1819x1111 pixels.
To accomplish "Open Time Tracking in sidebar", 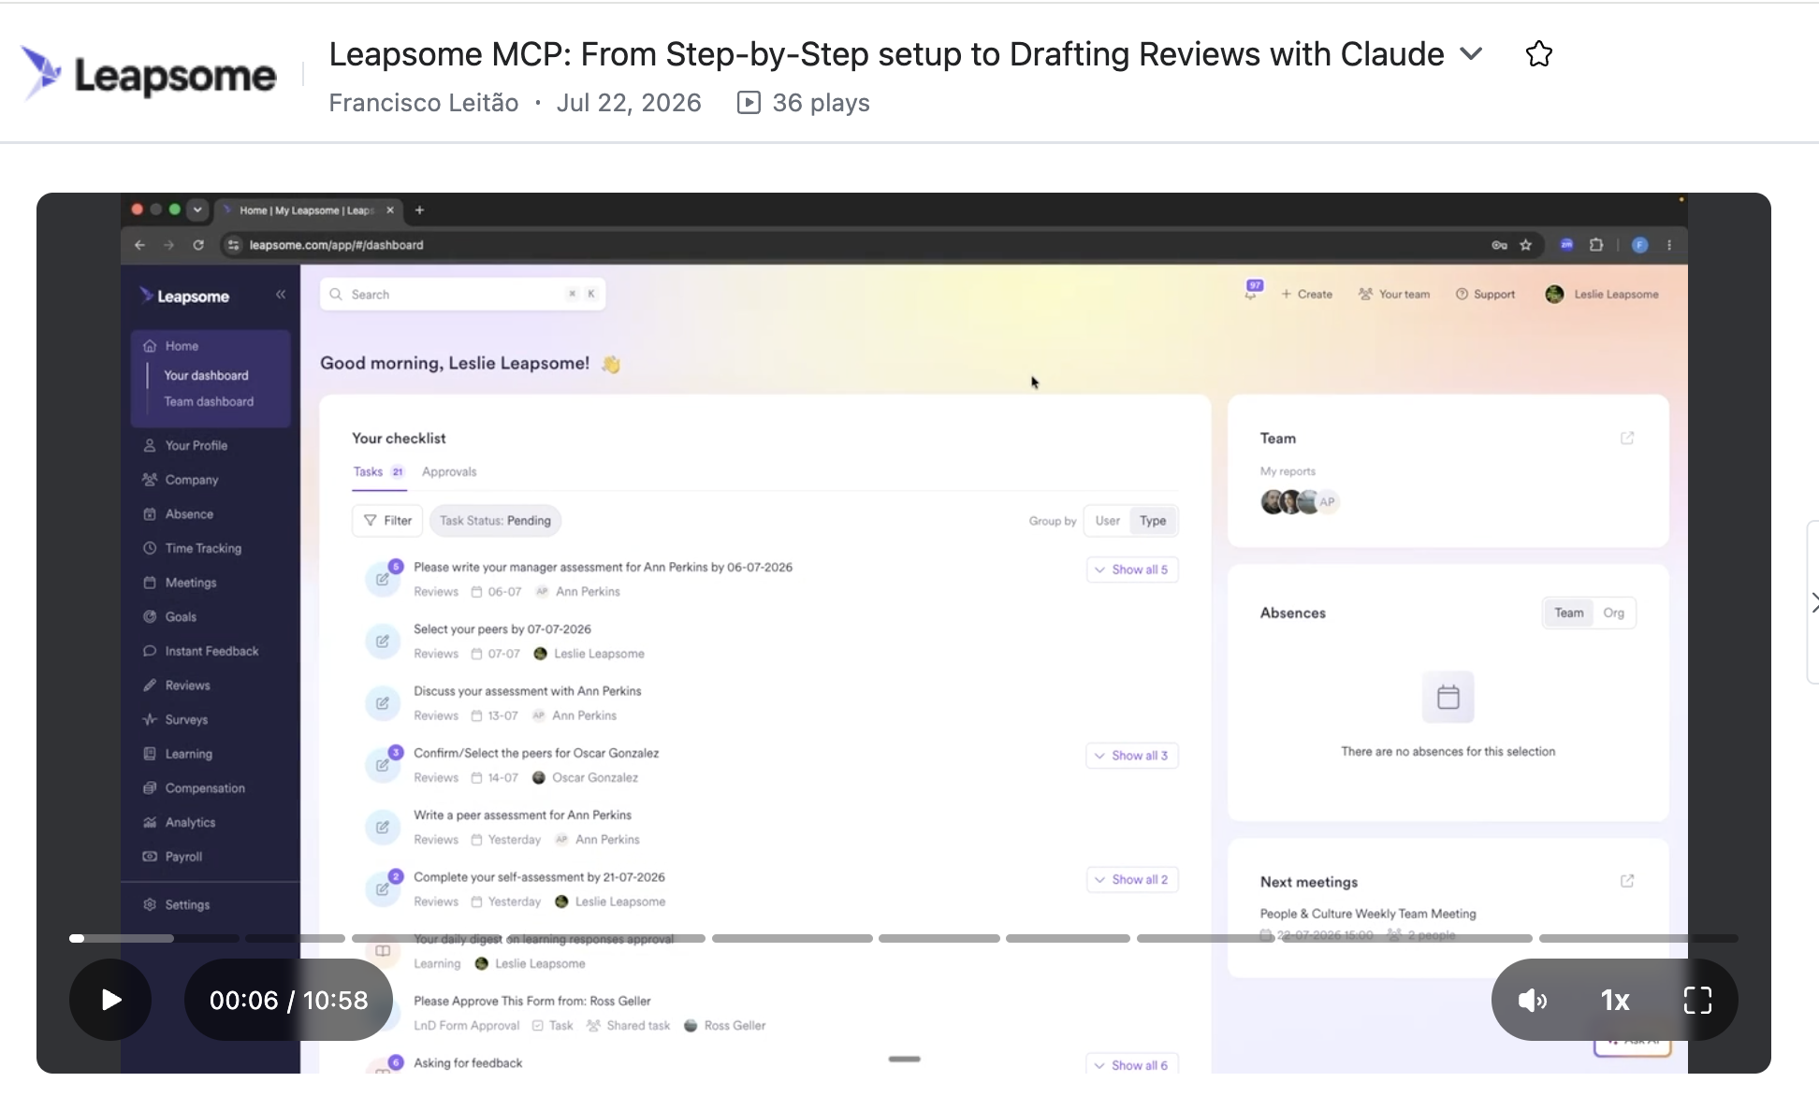I will tap(203, 548).
